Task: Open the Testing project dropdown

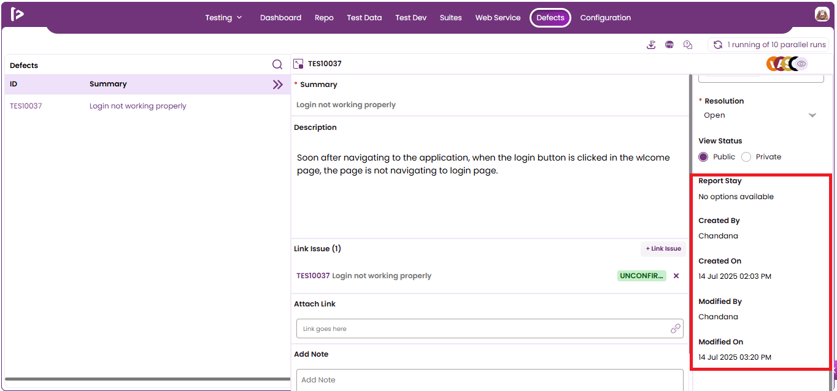Action: tap(223, 18)
